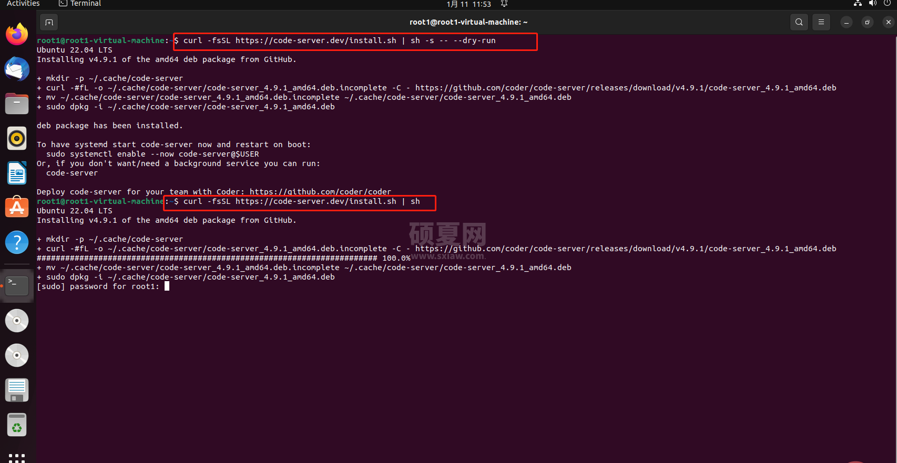Click 'To have systemd start code-server' line

tap(174, 145)
